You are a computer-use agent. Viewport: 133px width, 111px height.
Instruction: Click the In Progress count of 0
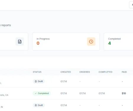pos(38,43)
